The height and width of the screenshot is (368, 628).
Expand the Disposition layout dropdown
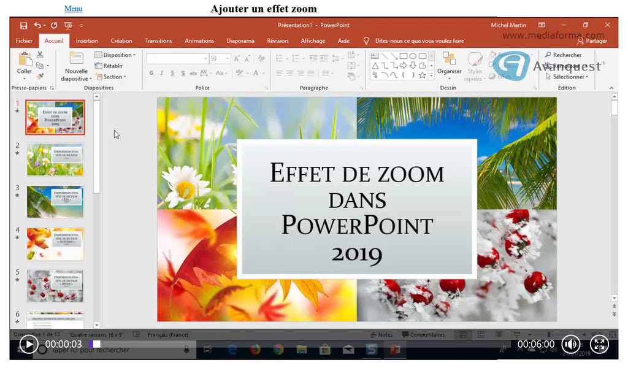(x=115, y=55)
